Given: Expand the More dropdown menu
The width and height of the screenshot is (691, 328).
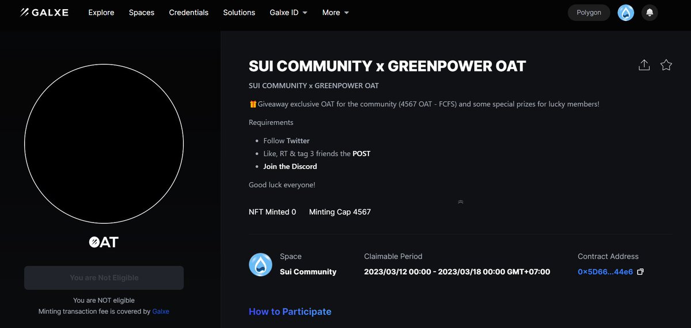Looking at the screenshot, I should 336,12.
